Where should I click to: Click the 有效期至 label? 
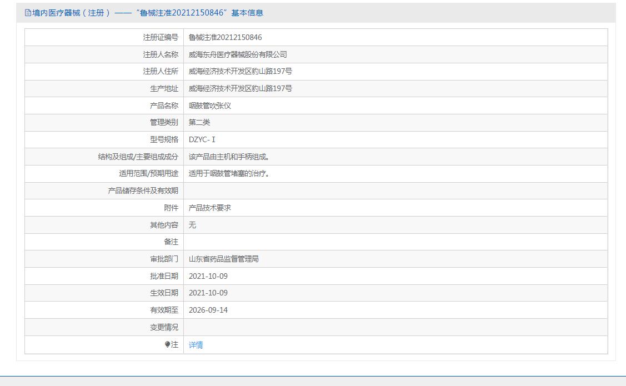(x=164, y=310)
